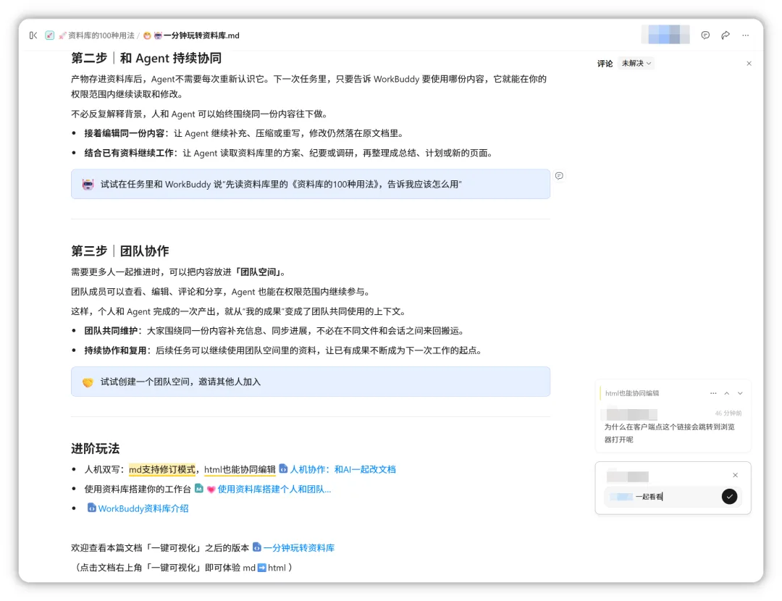Screen dimensions: 782x601
Task: Open the ellipsis menu on html也能协同编辑 comment card
Action: pos(713,393)
